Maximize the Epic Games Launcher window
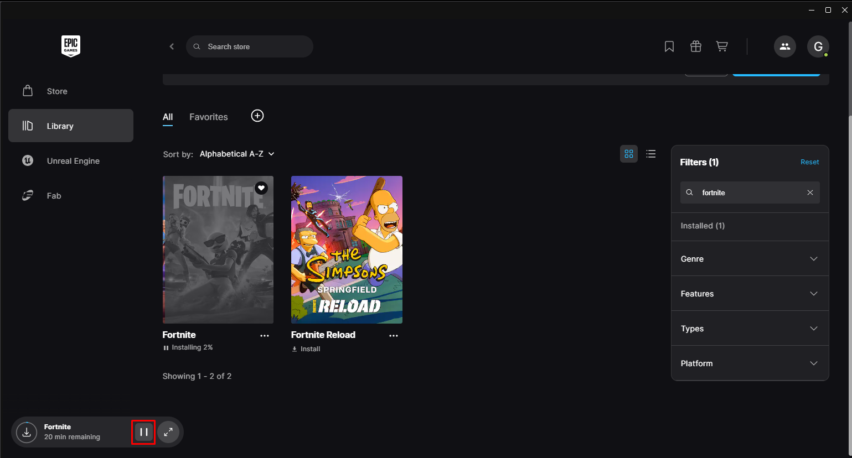This screenshot has height=458, width=852. point(828,10)
